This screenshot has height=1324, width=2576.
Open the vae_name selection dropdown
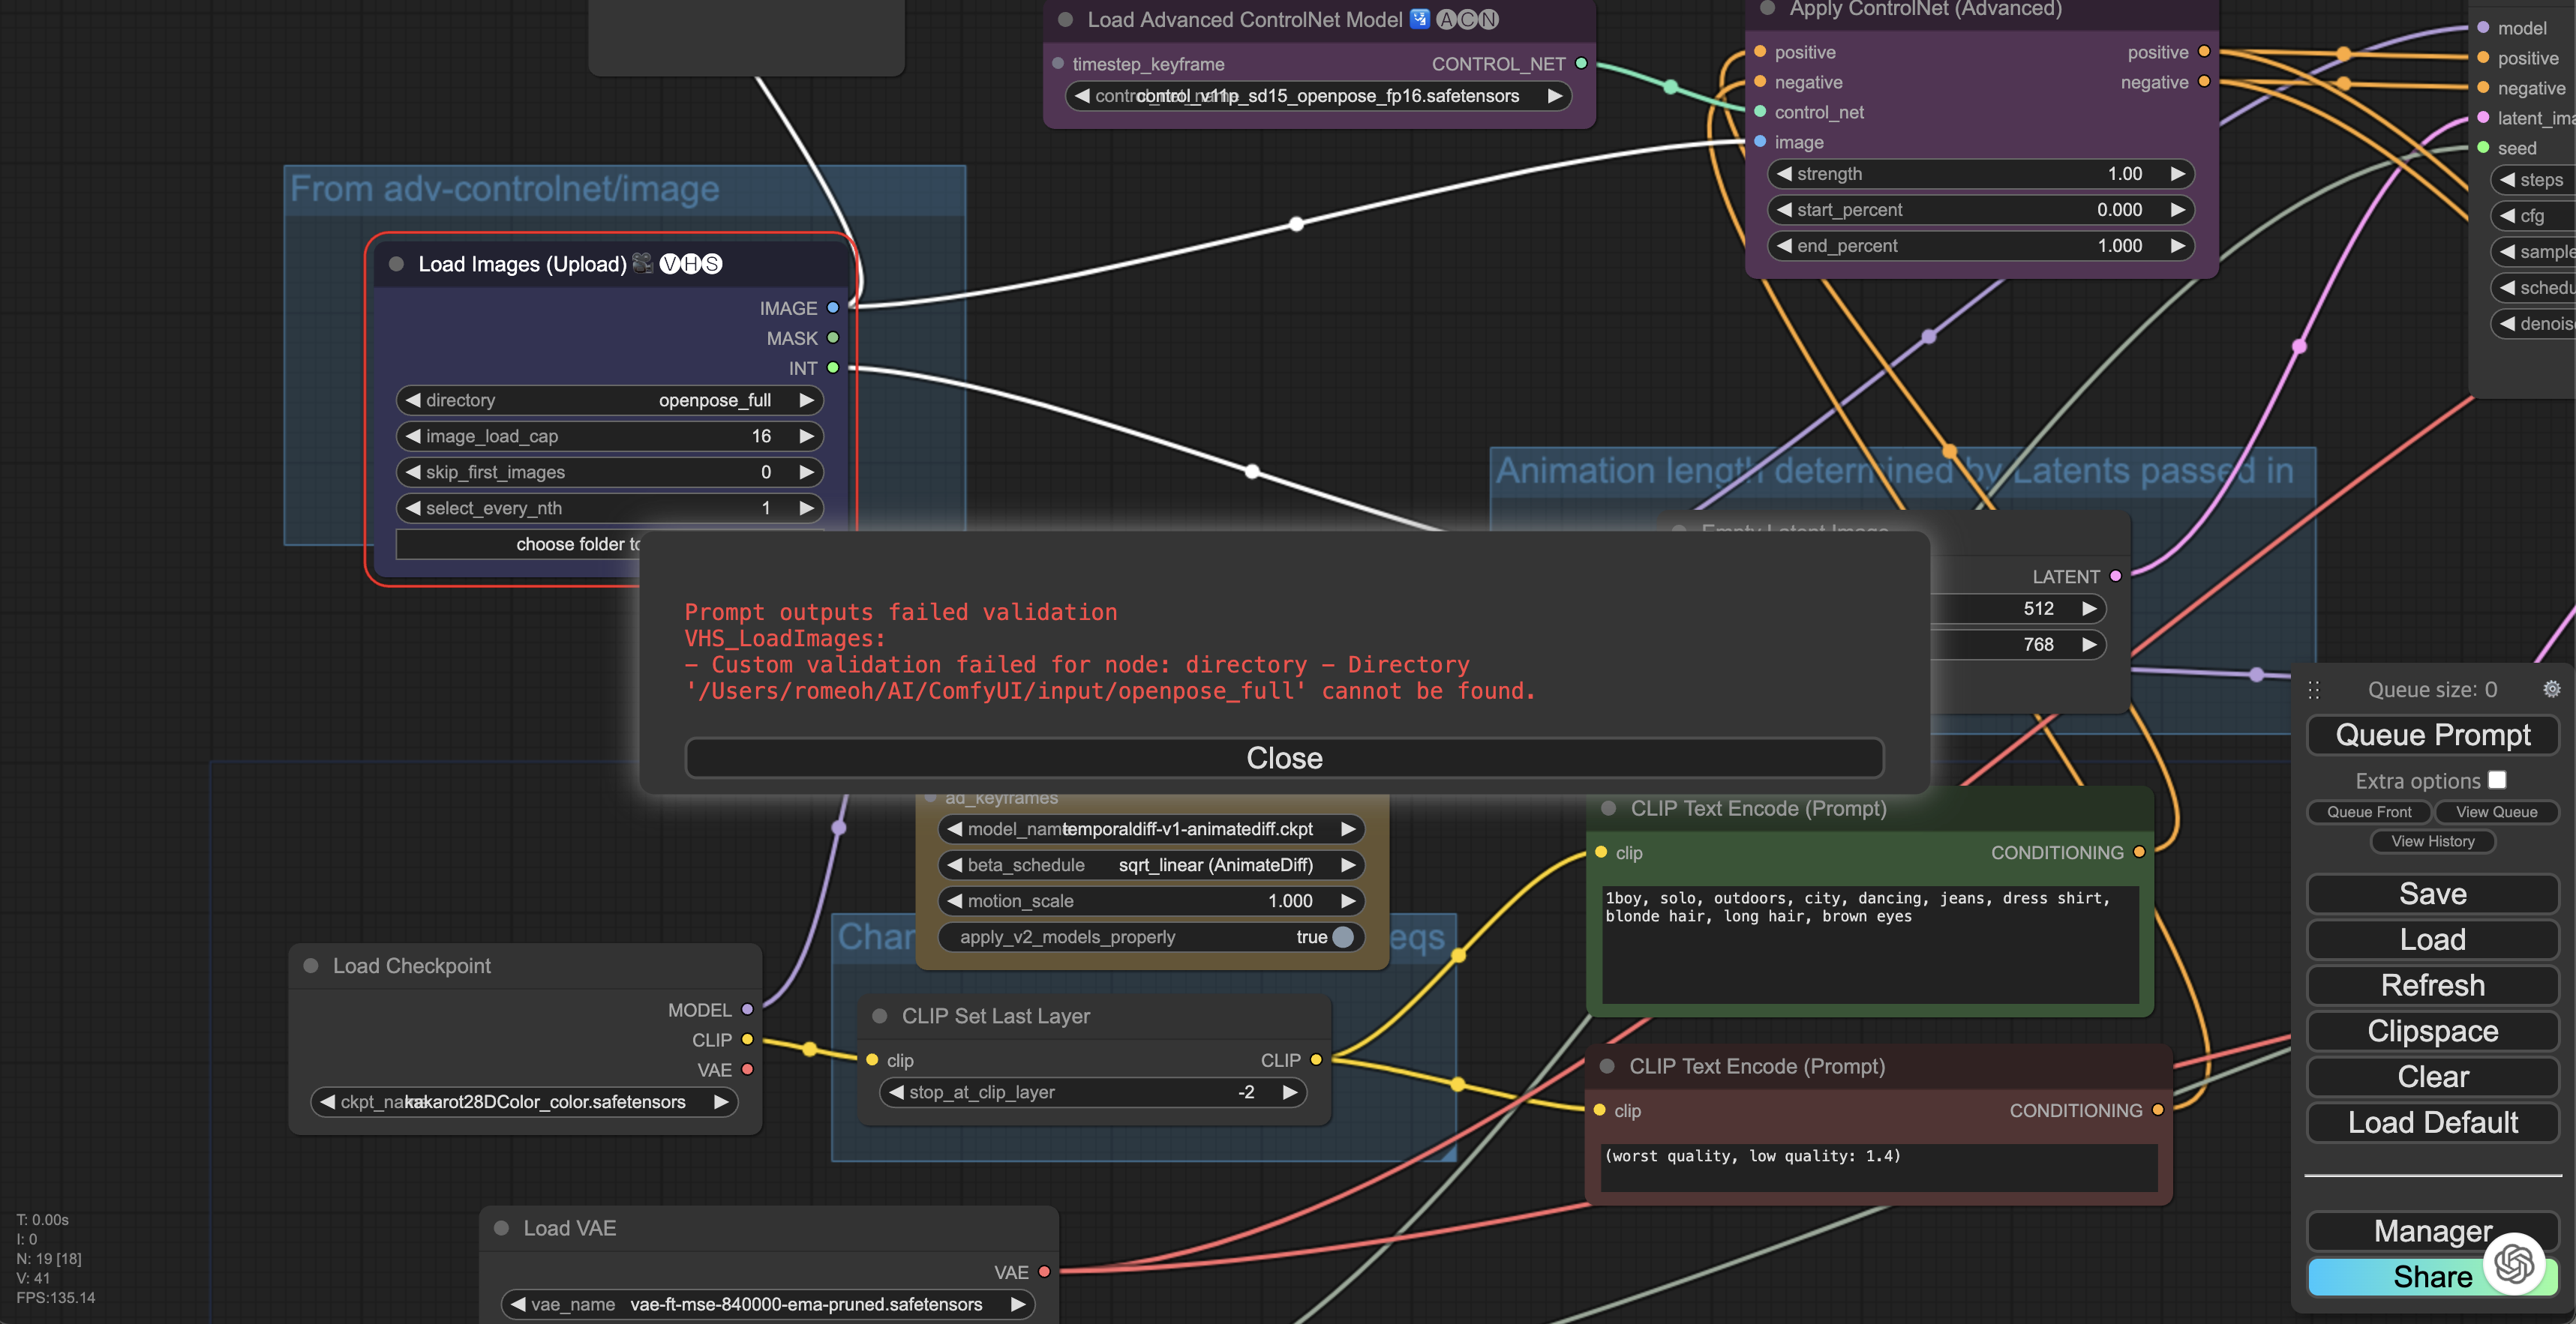pos(767,1303)
